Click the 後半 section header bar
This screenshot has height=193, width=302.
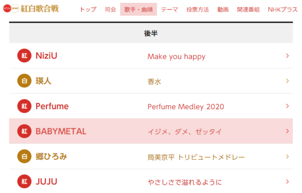point(151,33)
